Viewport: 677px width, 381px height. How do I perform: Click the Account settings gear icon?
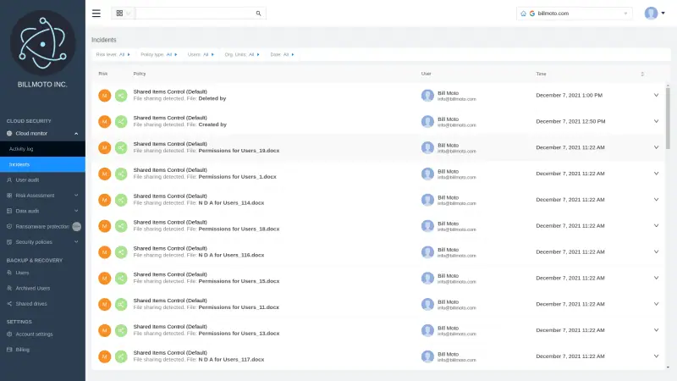9,334
